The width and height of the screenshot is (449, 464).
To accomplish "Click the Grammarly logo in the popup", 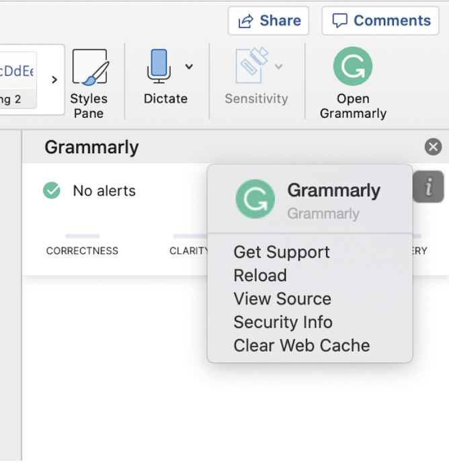I will click(x=255, y=198).
